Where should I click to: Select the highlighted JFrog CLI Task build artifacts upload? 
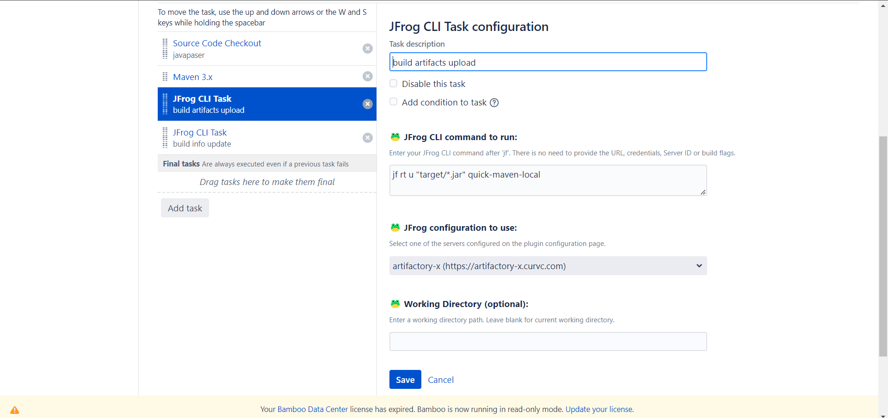coord(267,104)
